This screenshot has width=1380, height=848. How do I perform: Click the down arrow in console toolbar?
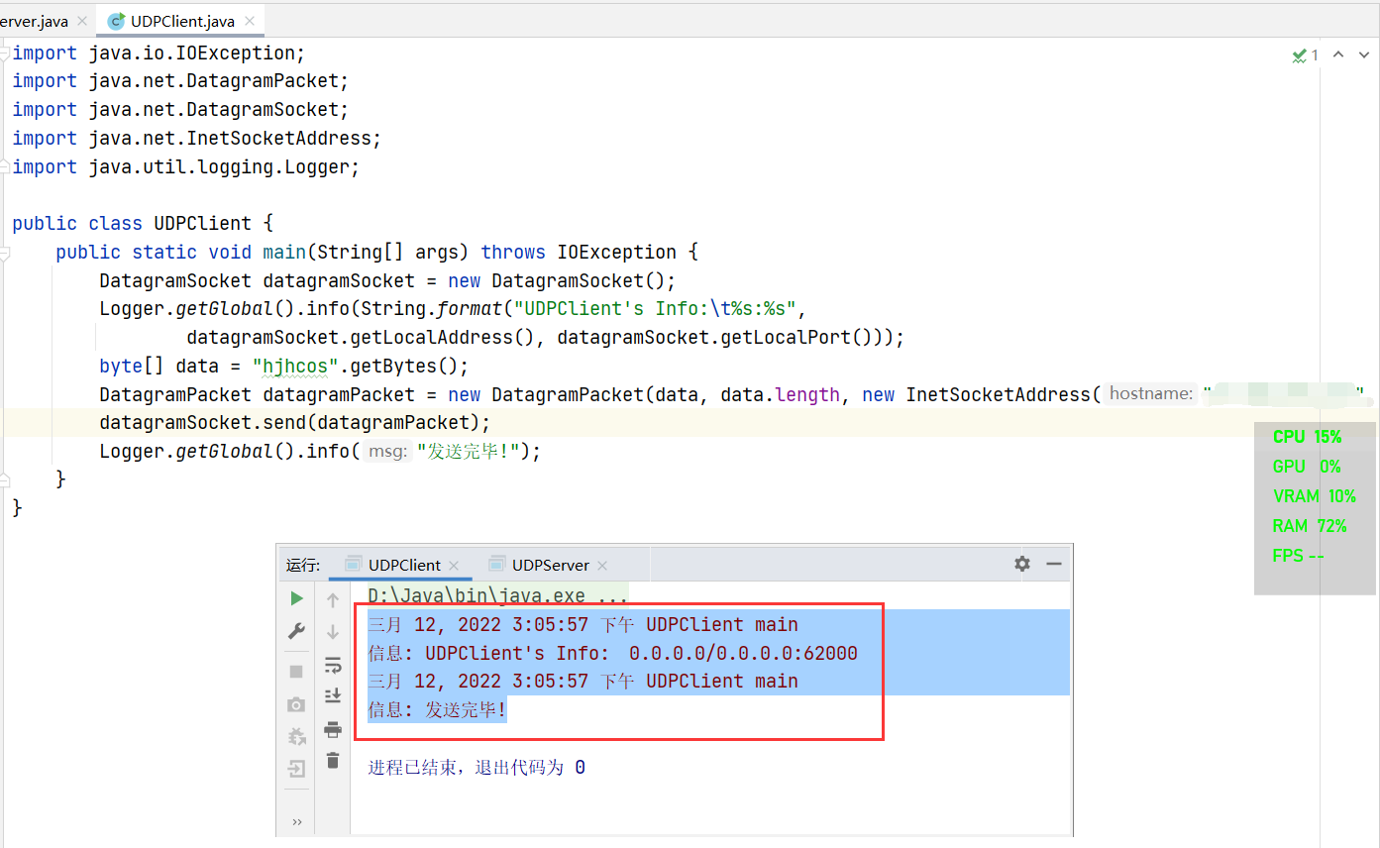(x=333, y=632)
